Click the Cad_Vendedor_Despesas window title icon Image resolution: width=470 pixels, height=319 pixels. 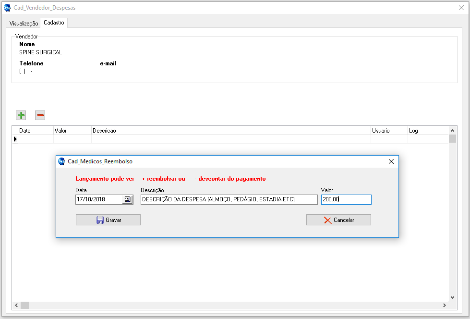pos(7,8)
